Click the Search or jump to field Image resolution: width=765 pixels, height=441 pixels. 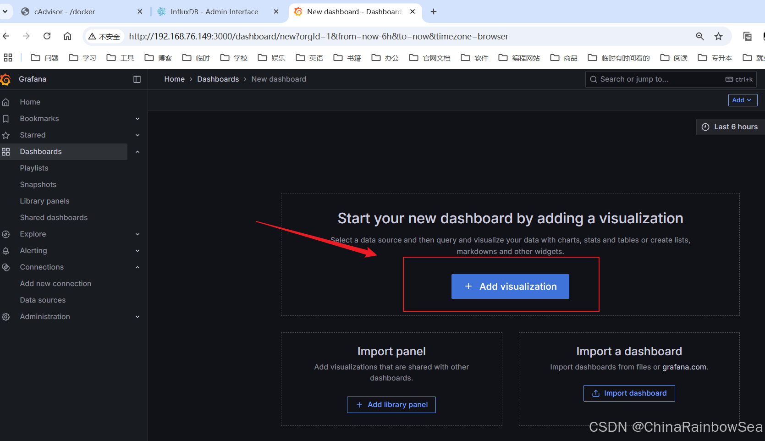click(671, 79)
